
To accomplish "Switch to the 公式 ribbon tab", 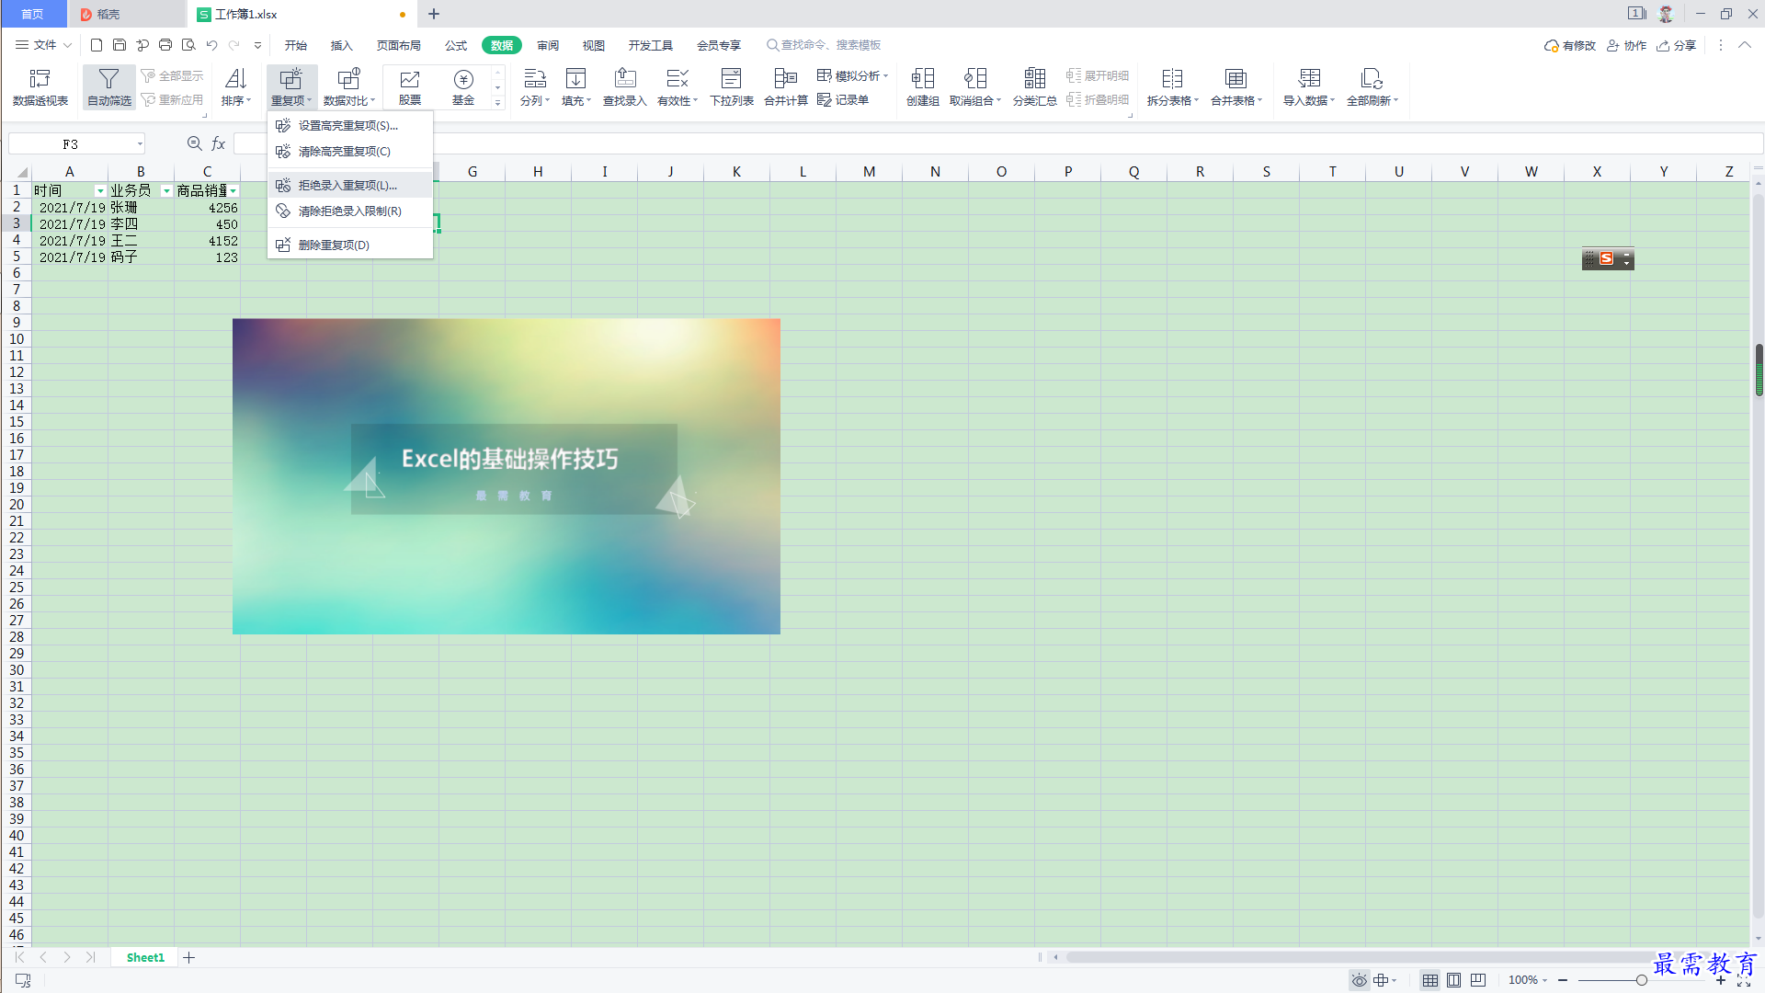I will [456, 45].
